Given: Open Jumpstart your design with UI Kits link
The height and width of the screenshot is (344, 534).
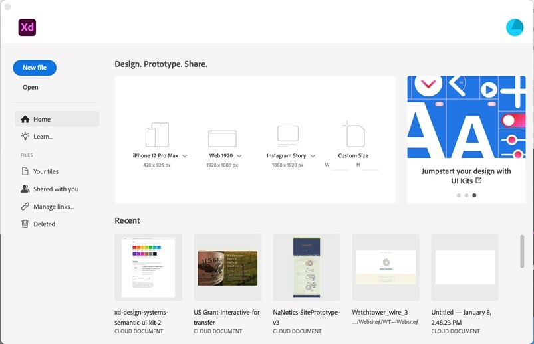Looking at the screenshot, I should pyautogui.click(x=466, y=176).
